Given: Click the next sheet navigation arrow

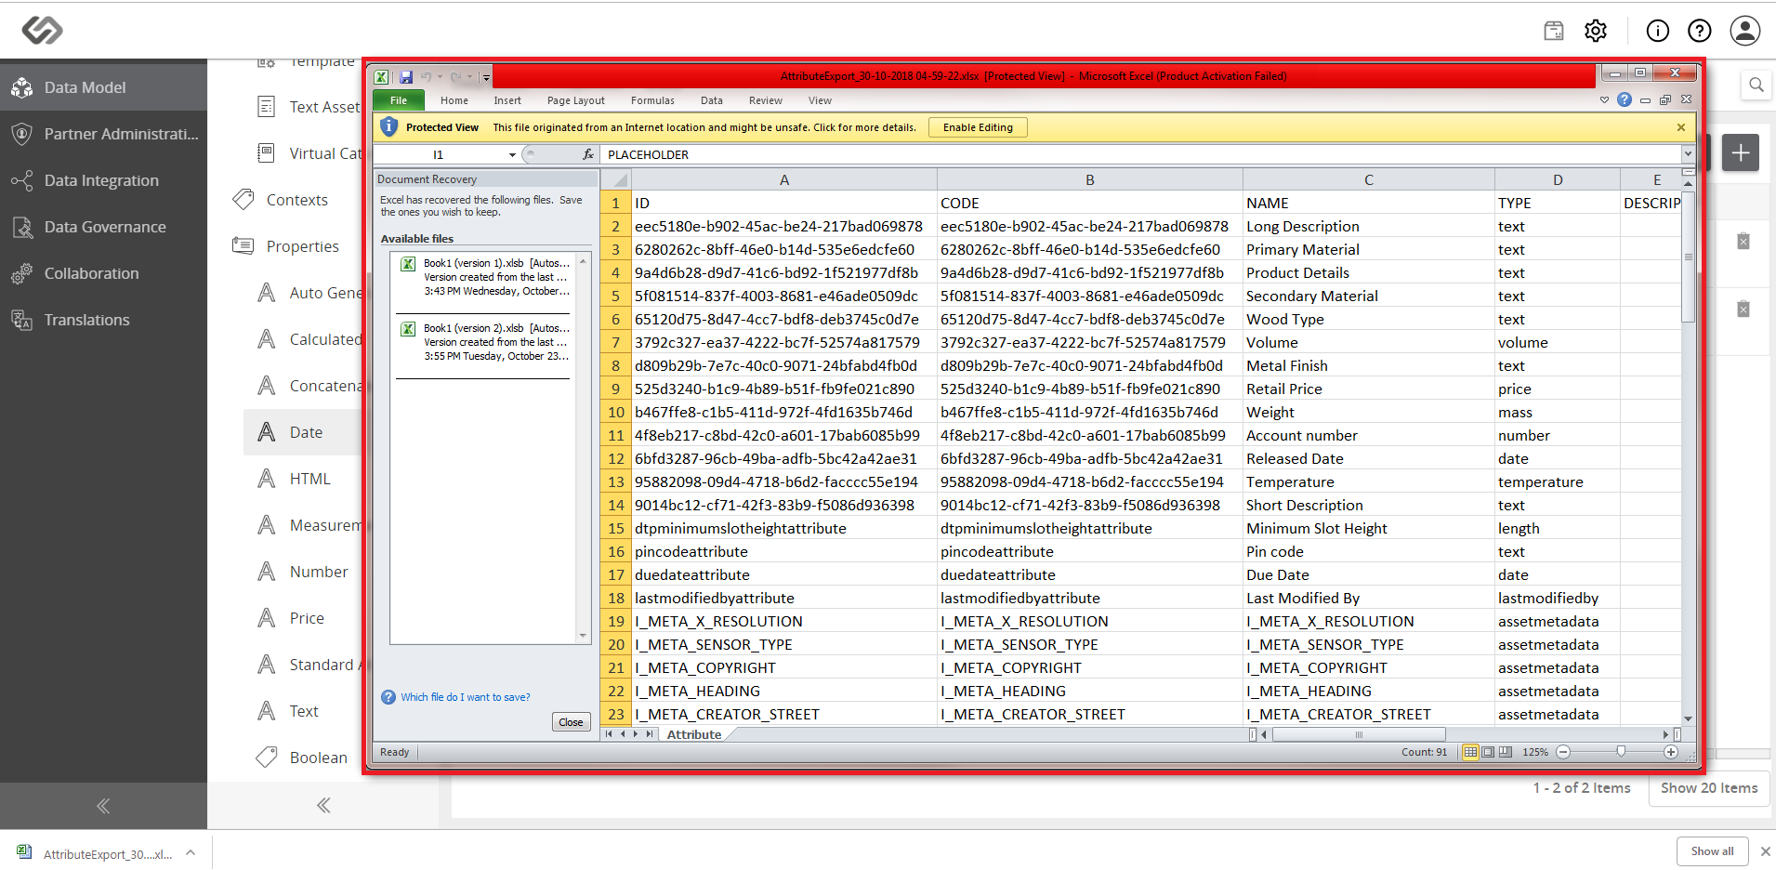Looking at the screenshot, I should point(637,734).
